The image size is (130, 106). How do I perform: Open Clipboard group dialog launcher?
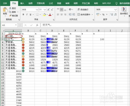pos(19,20)
